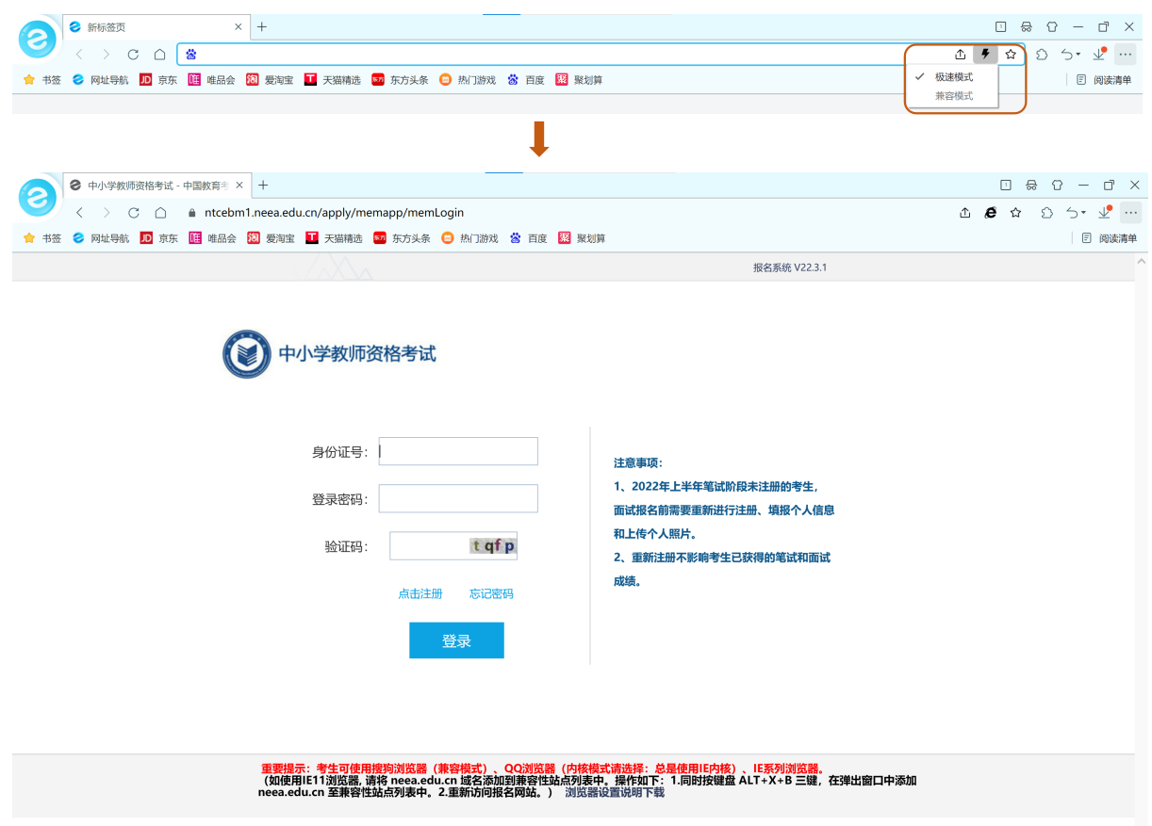1152x826 pixels.
Task: Open extensions puzzle icon in 中小学教师资格考试 window
Action: [x=1046, y=213]
